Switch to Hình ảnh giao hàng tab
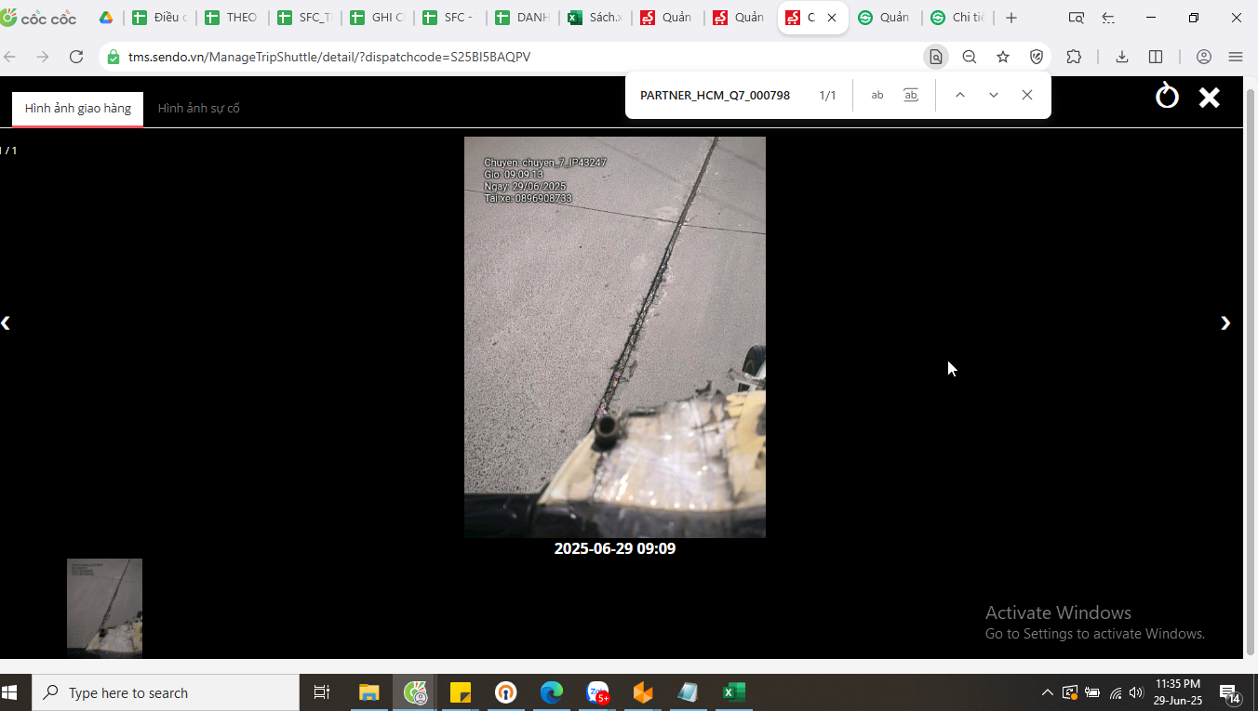This screenshot has width=1258, height=711. point(78,109)
